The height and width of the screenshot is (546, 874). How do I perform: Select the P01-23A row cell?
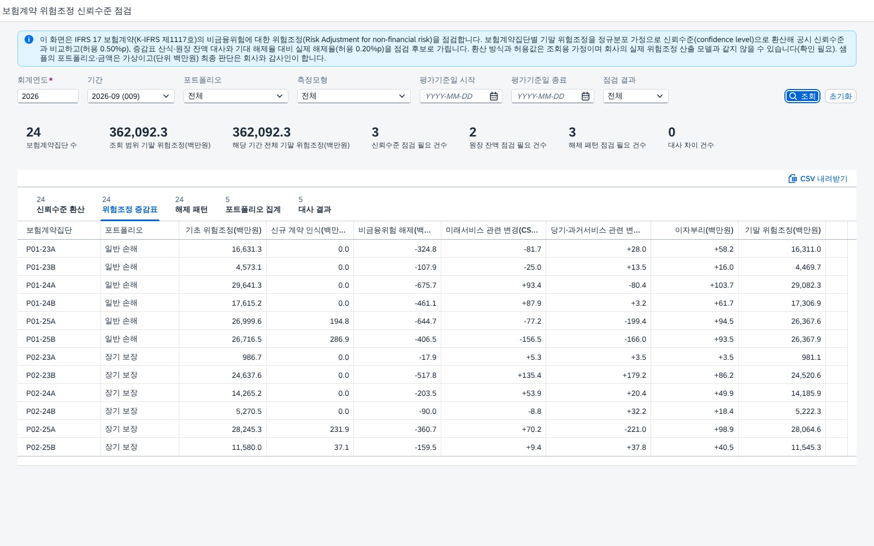(59, 249)
